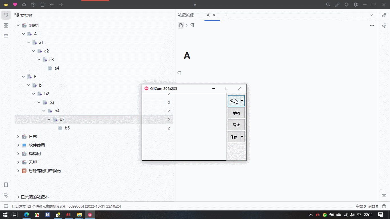Click the document title A in editor

pos(187,56)
